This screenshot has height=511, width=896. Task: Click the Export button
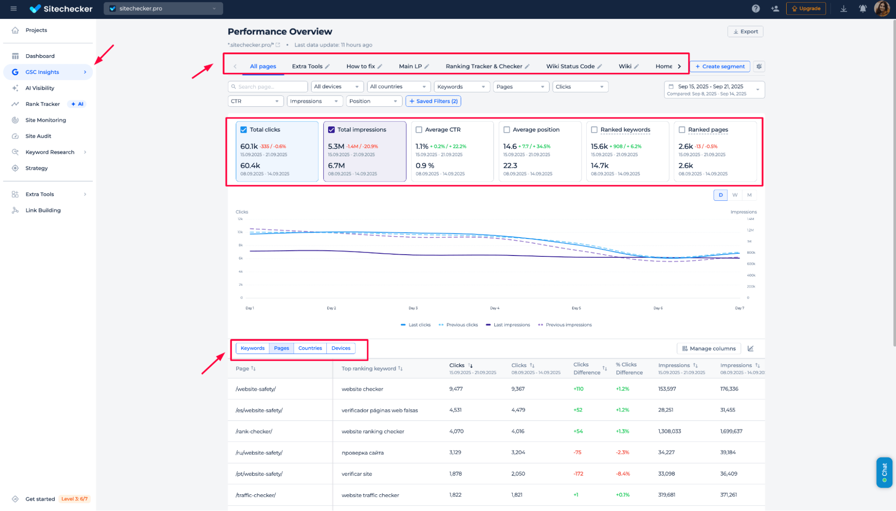click(x=745, y=32)
